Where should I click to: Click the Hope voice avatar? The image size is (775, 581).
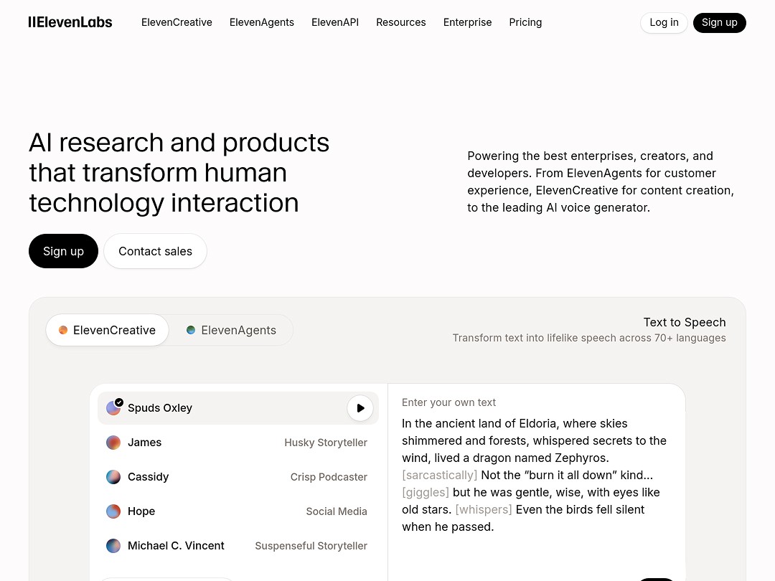tap(113, 511)
